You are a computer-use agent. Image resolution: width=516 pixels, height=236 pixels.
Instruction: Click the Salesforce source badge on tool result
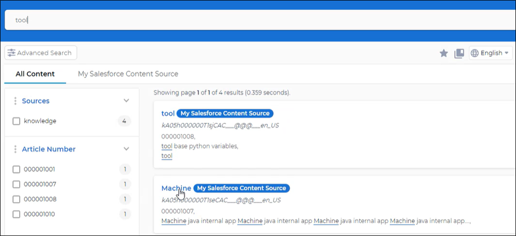click(225, 113)
